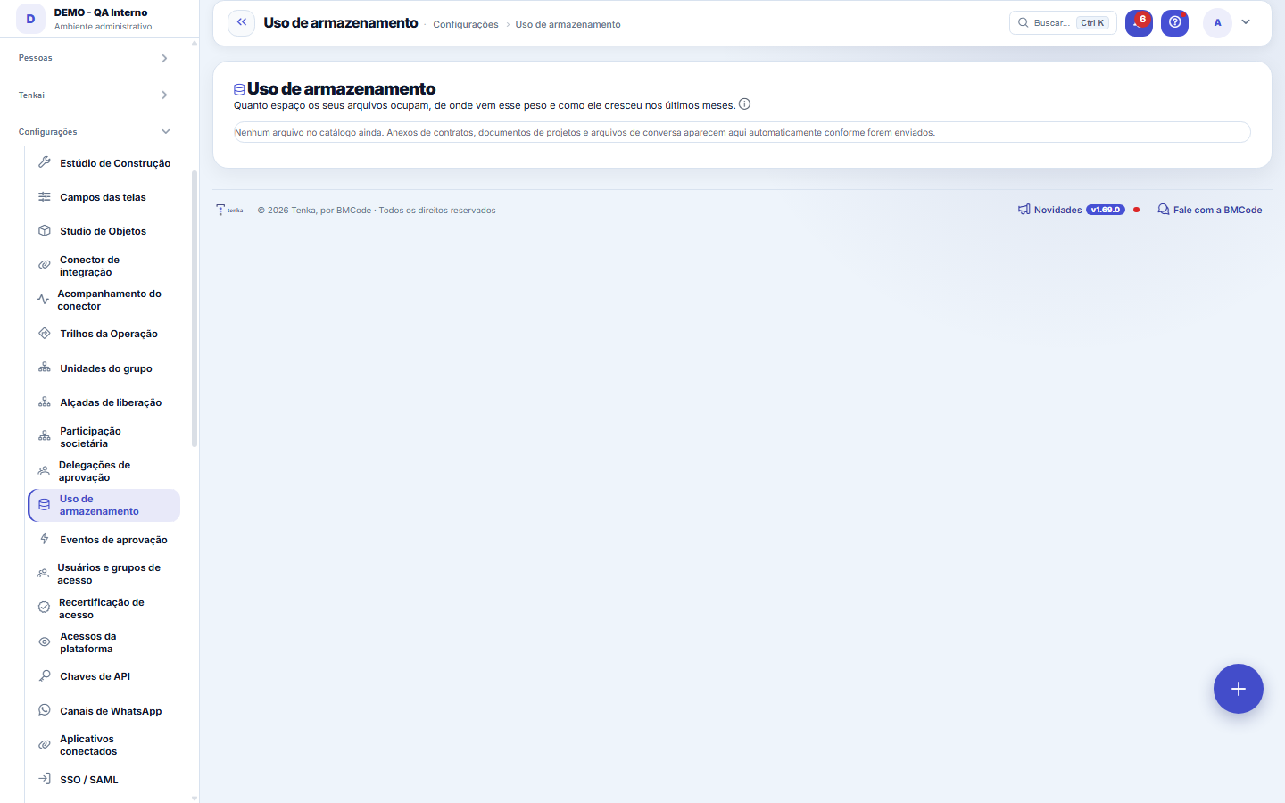Collapse the sidebar with double-chevron button
The width and height of the screenshot is (1285, 803).
pos(241,22)
